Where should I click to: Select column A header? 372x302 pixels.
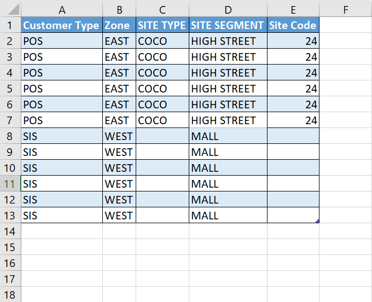click(x=62, y=9)
